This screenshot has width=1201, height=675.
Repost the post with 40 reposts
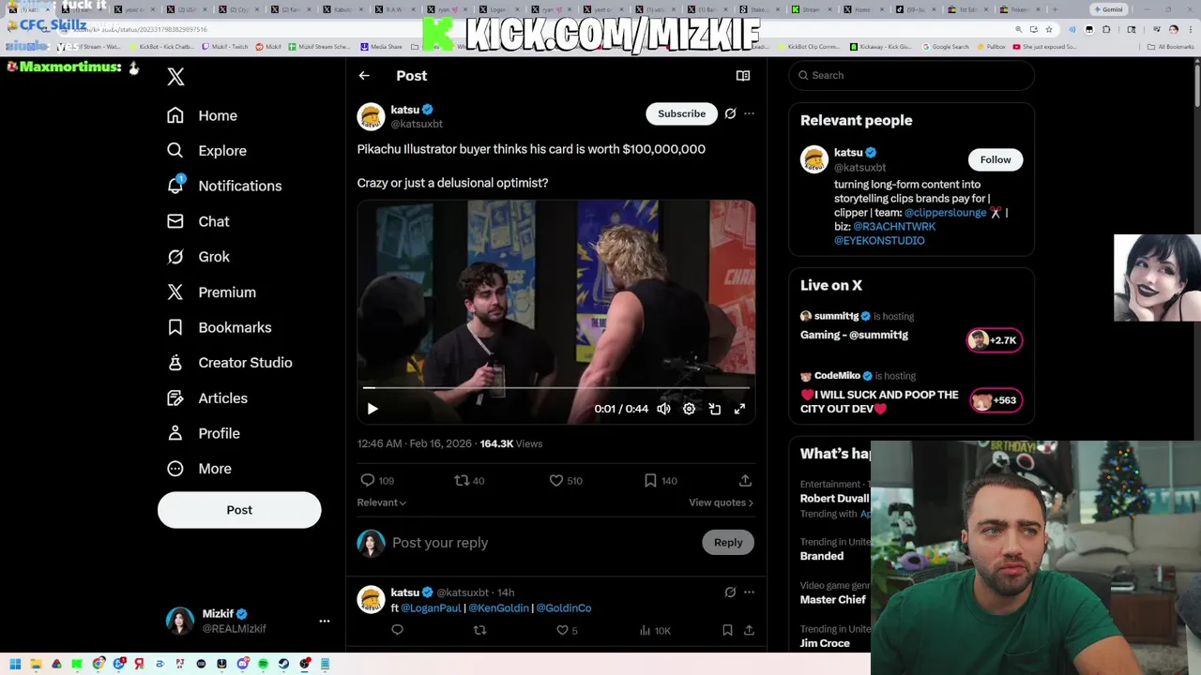click(469, 480)
